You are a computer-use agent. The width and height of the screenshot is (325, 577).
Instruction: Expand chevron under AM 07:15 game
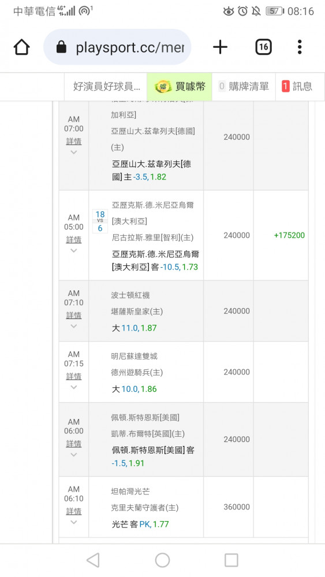click(x=74, y=387)
